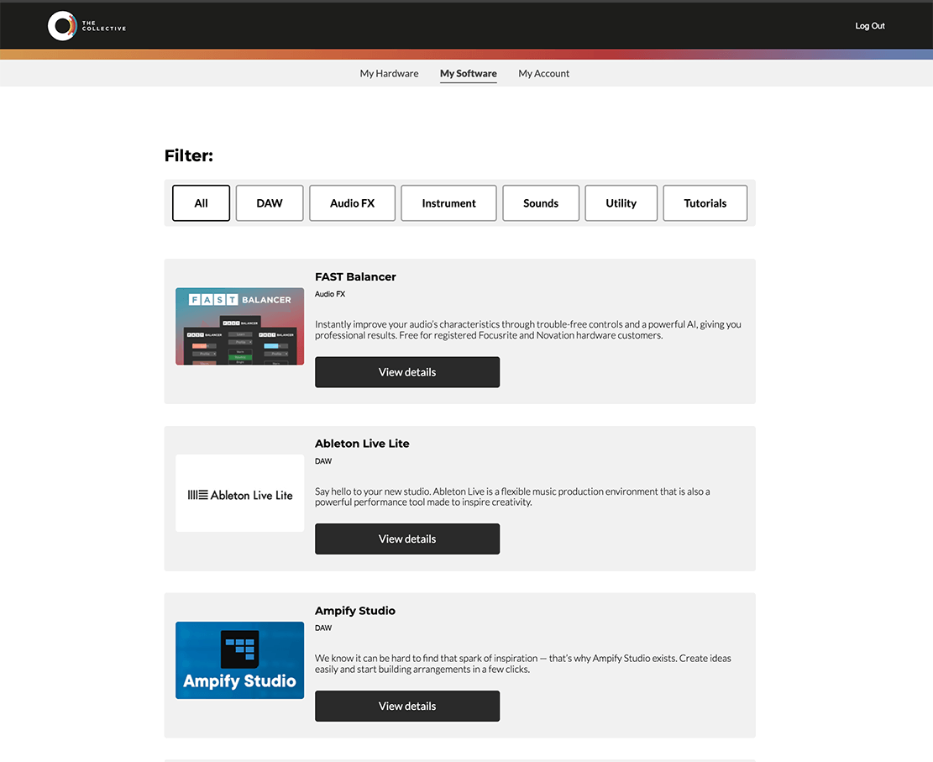Show only Instrument software
Image resolution: width=933 pixels, height=762 pixels.
[x=448, y=203]
